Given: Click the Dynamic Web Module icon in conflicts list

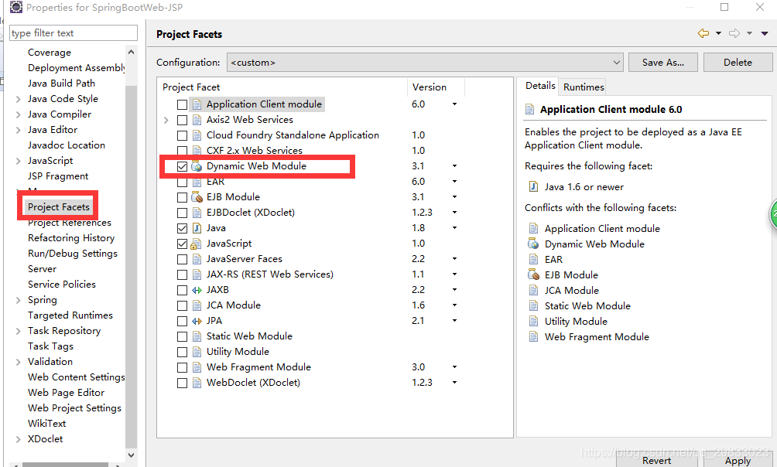Looking at the screenshot, I should point(534,244).
